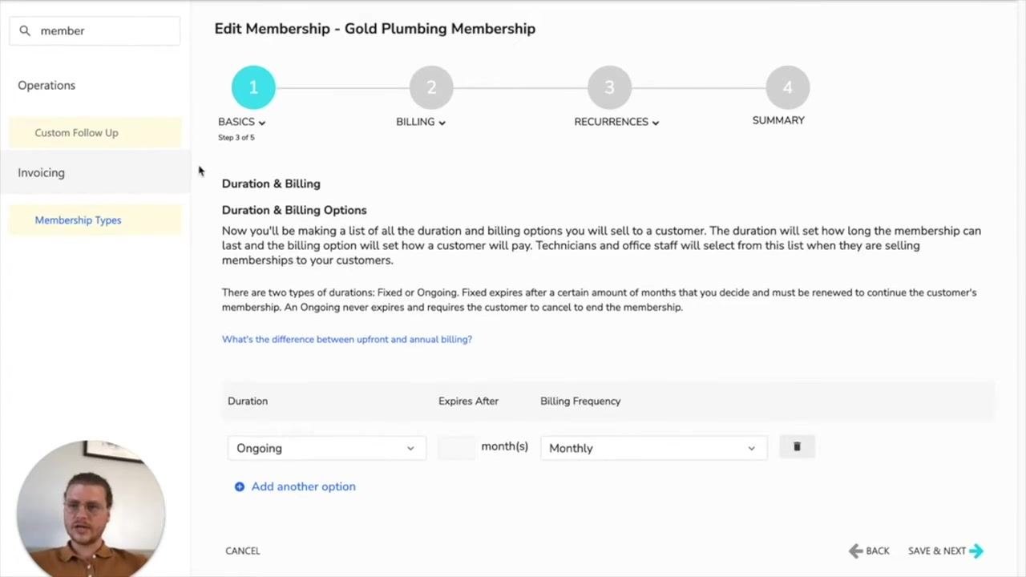Open the Billing Frequency dropdown set to Monthly
Image resolution: width=1026 pixels, height=577 pixels.
pyautogui.click(x=653, y=448)
